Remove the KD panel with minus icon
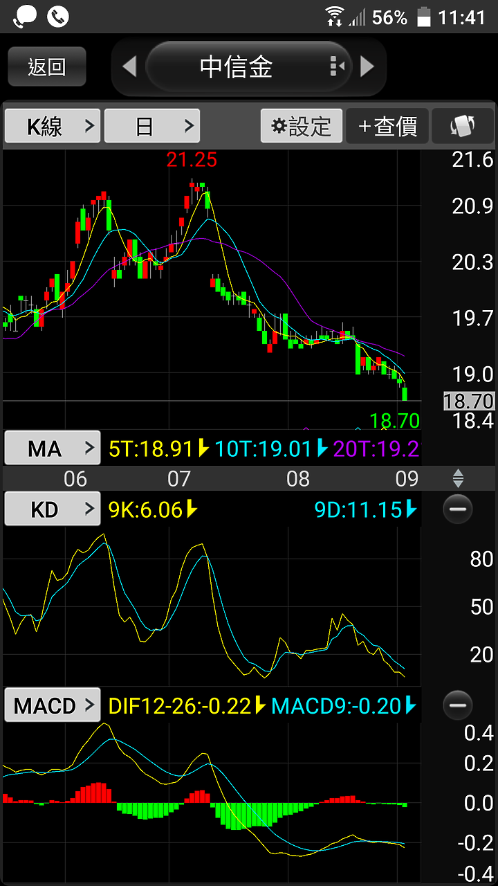This screenshot has height=886, width=498. pyautogui.click(x=456, y=509)
